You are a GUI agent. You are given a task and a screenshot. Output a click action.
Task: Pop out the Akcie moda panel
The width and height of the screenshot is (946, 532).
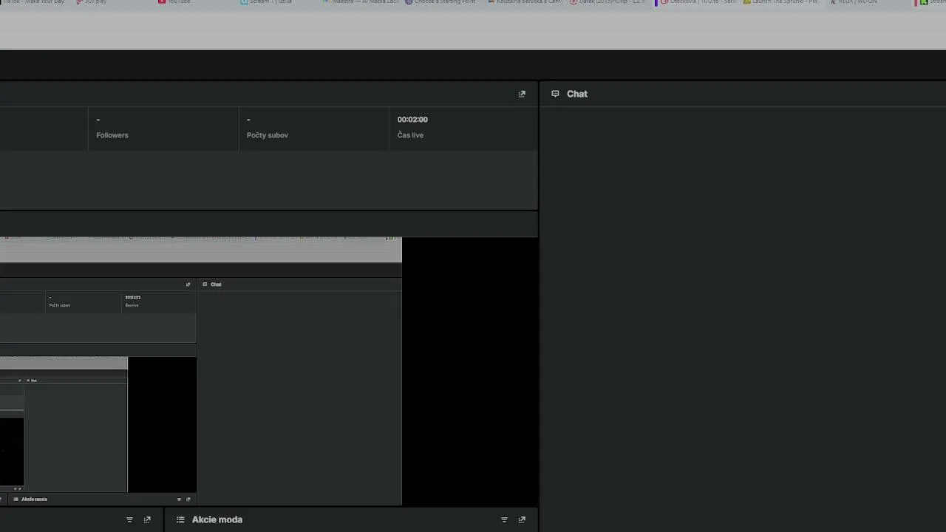point(522,519)
